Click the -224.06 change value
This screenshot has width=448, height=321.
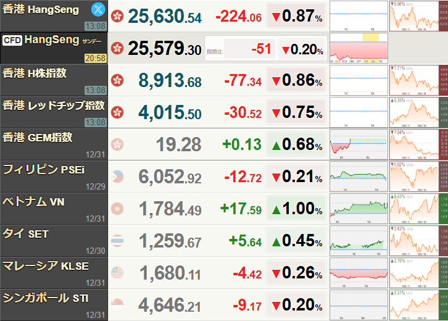pyautogui.click(x=239, y=17)
